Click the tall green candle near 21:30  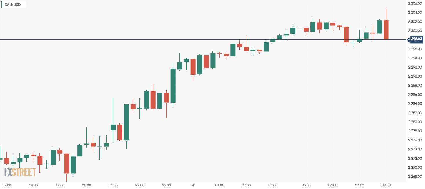(126, 122)
